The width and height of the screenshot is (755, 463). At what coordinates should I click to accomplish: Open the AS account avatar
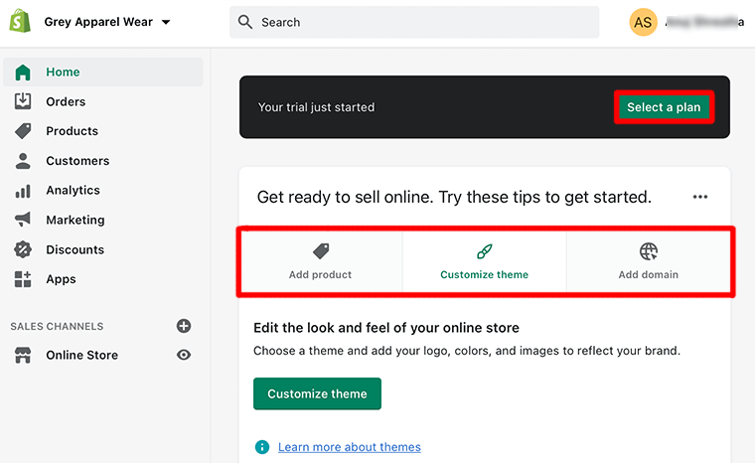[x=643, y=22]
